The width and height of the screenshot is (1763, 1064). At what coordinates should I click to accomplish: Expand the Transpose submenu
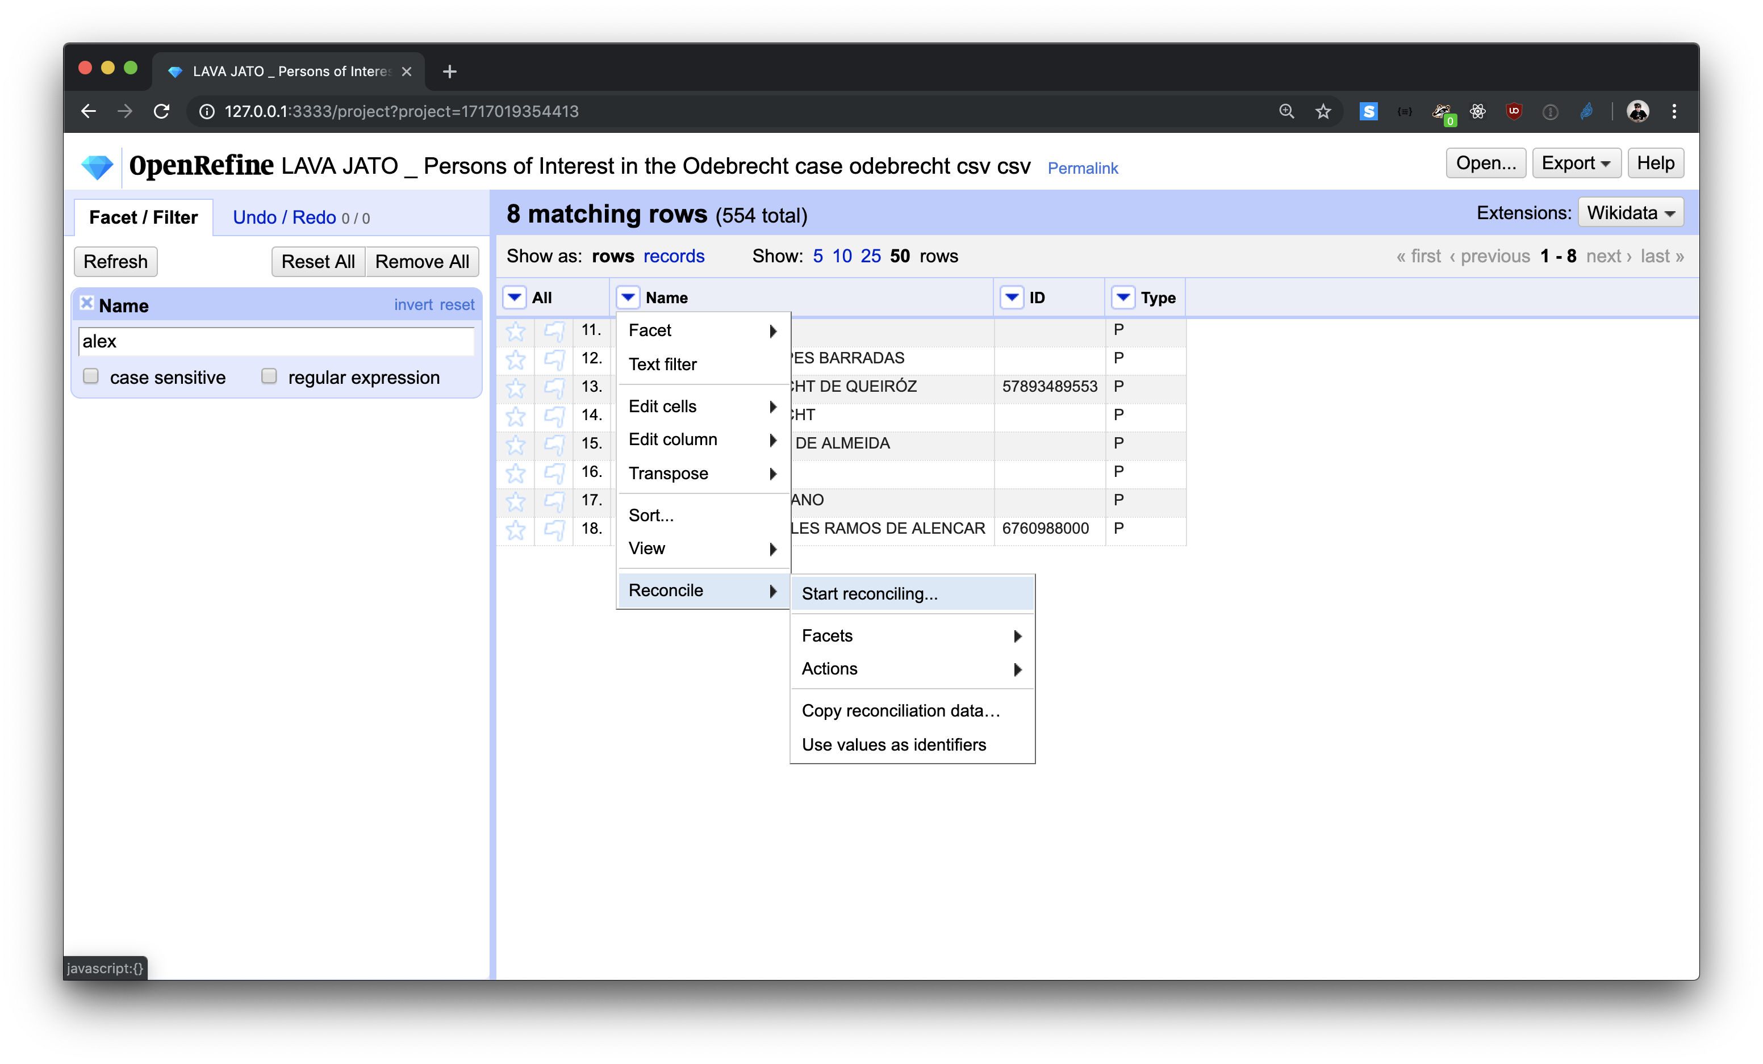click(x=703, y=474)
